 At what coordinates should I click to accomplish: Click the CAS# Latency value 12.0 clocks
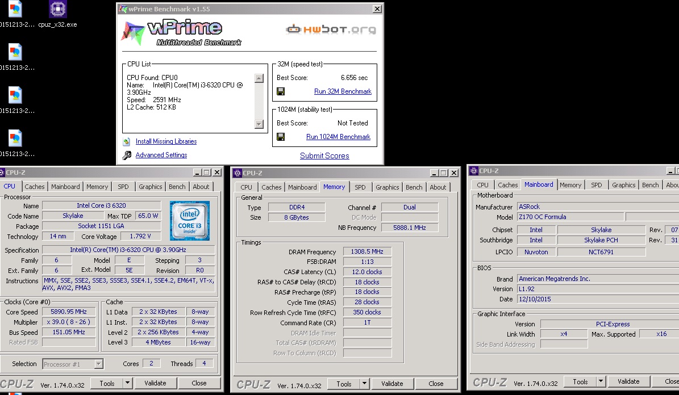367,272
